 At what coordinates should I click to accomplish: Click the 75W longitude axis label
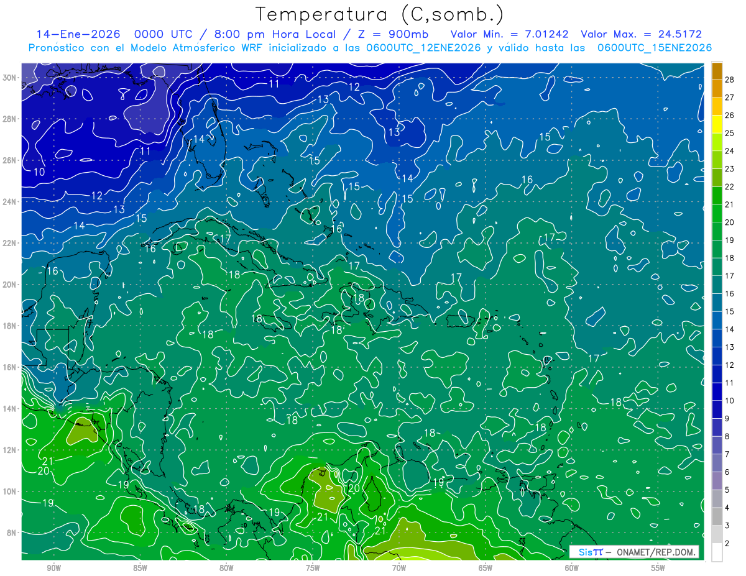[x=313, y=568]
